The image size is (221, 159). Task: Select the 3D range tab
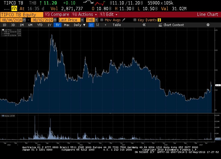(x=13, y=25)
